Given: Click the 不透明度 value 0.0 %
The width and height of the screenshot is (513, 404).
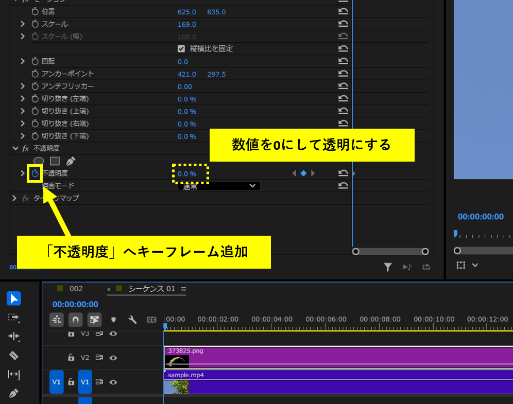Looking at the screenshot, I should tap(187, 174).
